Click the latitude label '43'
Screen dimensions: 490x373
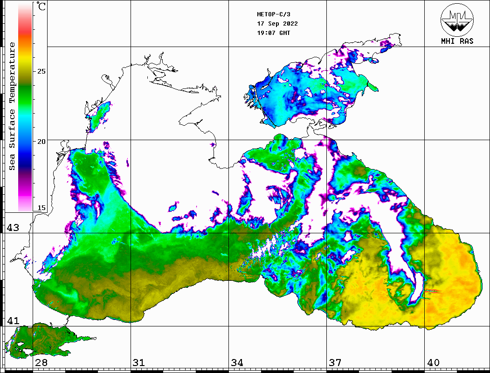[13, 228]
